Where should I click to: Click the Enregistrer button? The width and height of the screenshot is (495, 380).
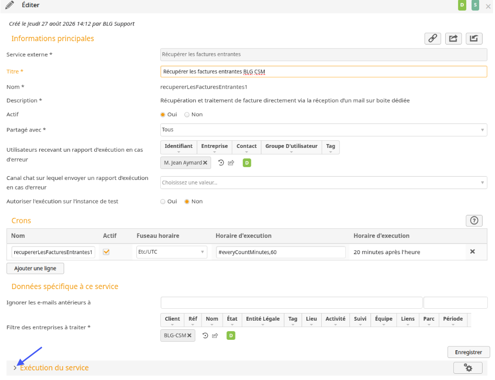pos(469,352)
